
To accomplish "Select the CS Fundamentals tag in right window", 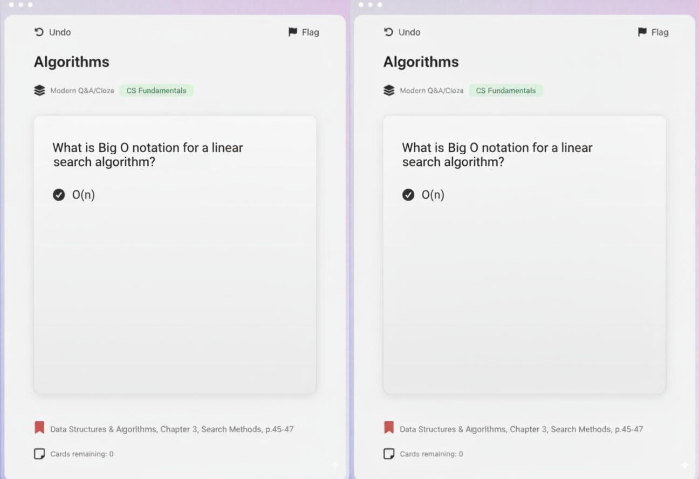I will 506,91.
